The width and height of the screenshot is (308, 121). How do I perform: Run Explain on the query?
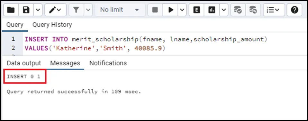click(x=196, y=10)
